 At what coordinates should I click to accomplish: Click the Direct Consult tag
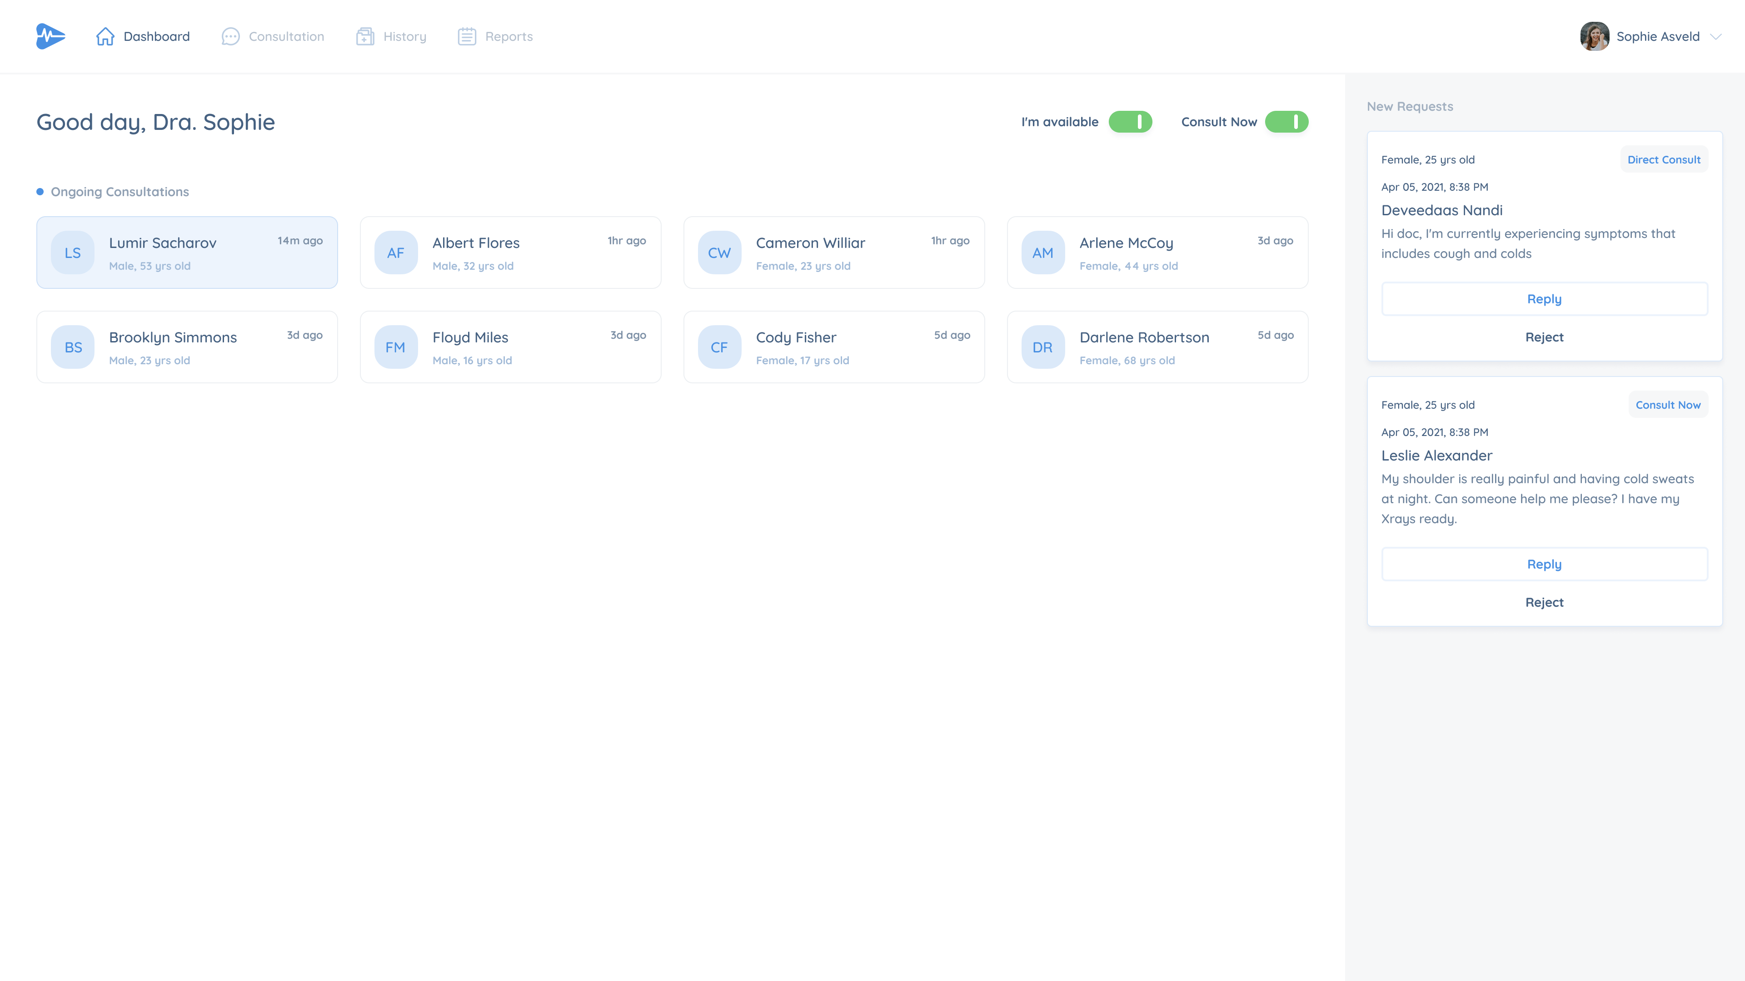click(1664, 160)
